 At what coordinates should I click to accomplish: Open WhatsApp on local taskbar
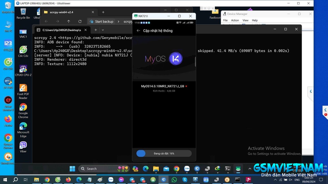(x=174, y=180)
